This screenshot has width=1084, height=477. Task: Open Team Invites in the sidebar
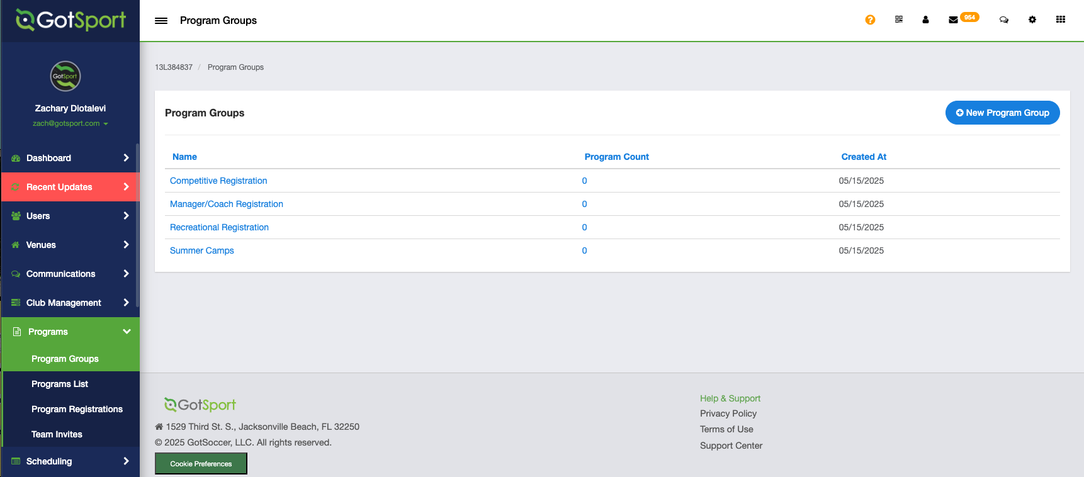[57, 434]
